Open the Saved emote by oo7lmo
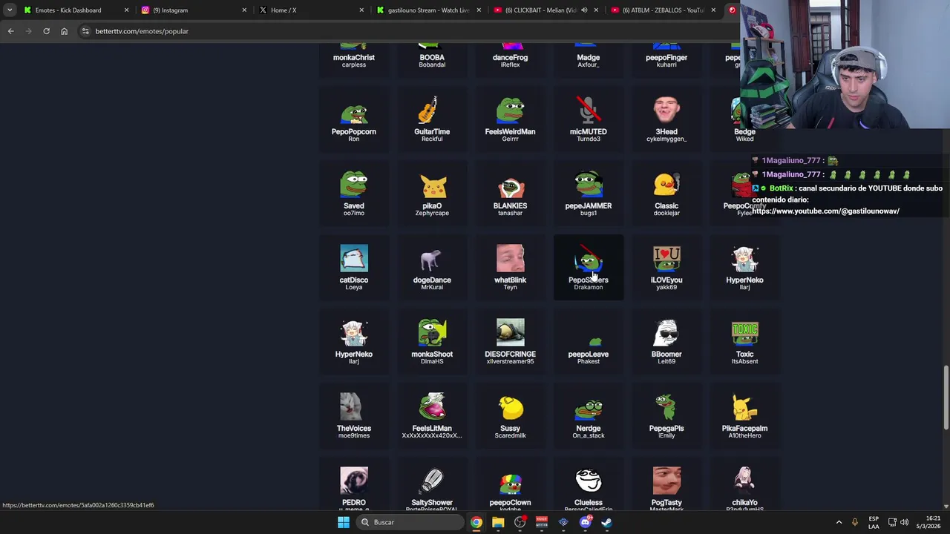The image size is (950, 534). tap(354, 193)
